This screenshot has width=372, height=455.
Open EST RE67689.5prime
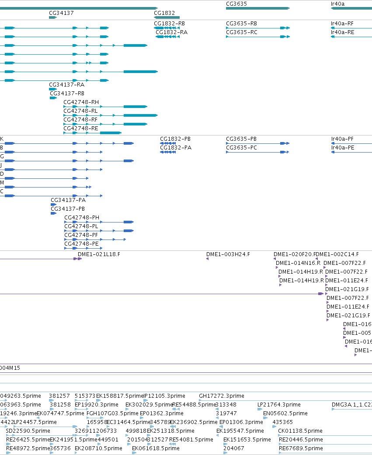pyautogui.click(x=302, y=448)
